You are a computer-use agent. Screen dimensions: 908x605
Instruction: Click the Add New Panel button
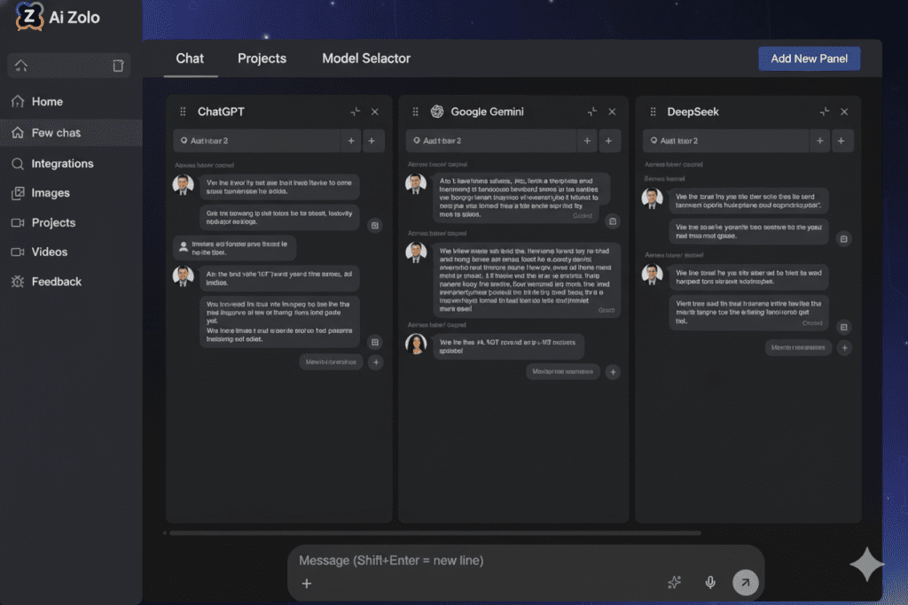[x=809, y=58]
